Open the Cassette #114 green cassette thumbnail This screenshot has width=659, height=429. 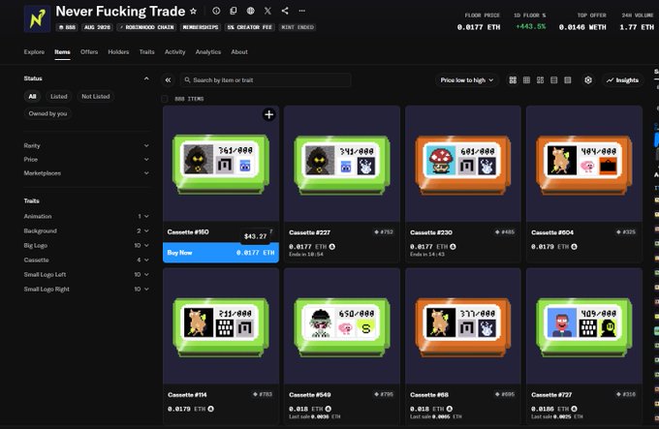coord(221,326)
